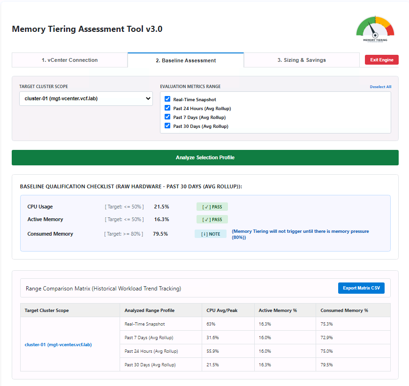409x386 pixels.
Task: Click the 55.9% CPU value cell
Action: pos(228,351)
